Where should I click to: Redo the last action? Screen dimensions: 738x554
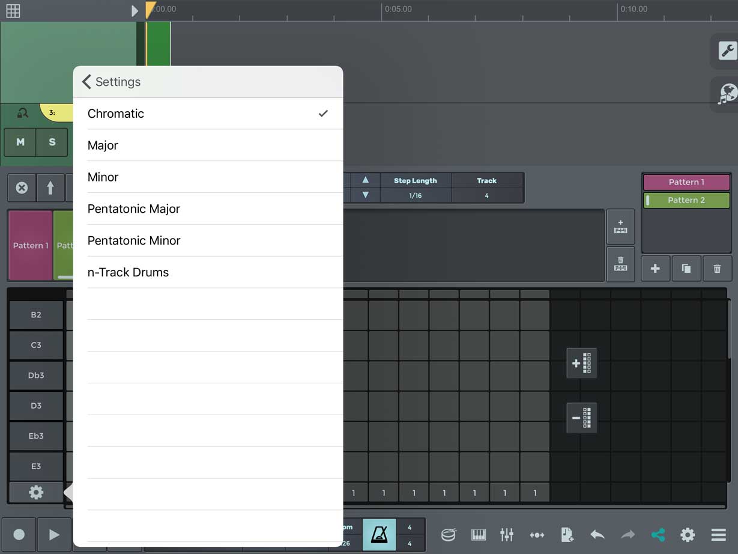[628, 535]
